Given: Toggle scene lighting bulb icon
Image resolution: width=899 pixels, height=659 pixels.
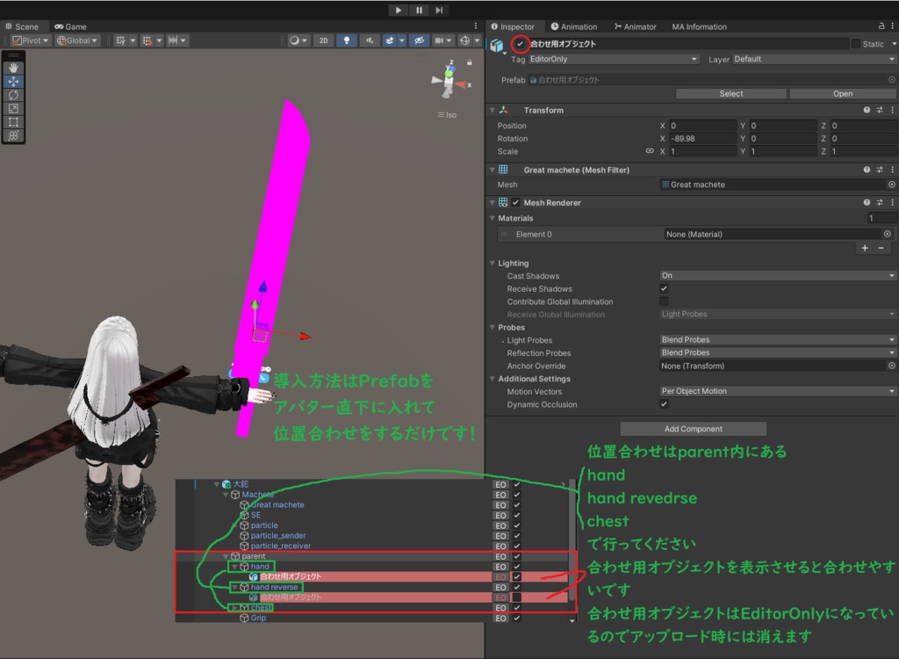Looking at the screenshot, I should pyautogui.click(x=346, y=40).
